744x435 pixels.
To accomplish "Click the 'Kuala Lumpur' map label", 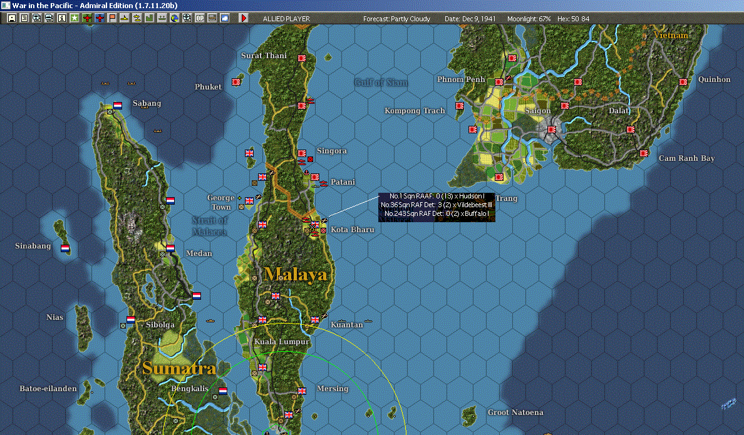I will pyautogui.click(x=281, y=342).
